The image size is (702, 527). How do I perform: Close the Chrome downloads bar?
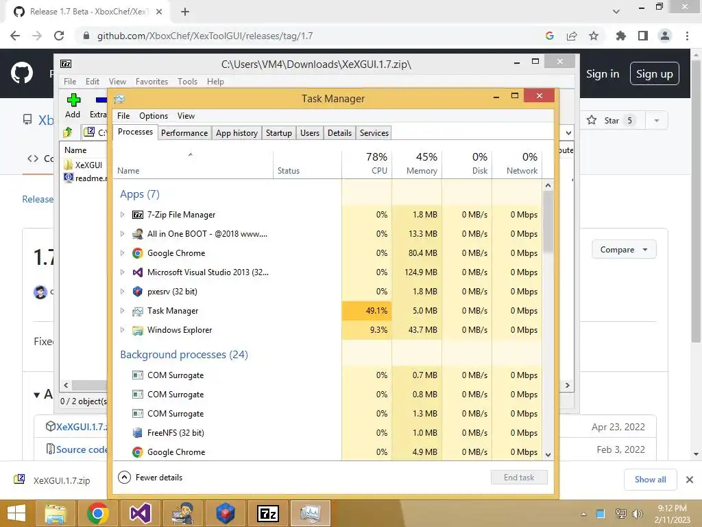690,480
